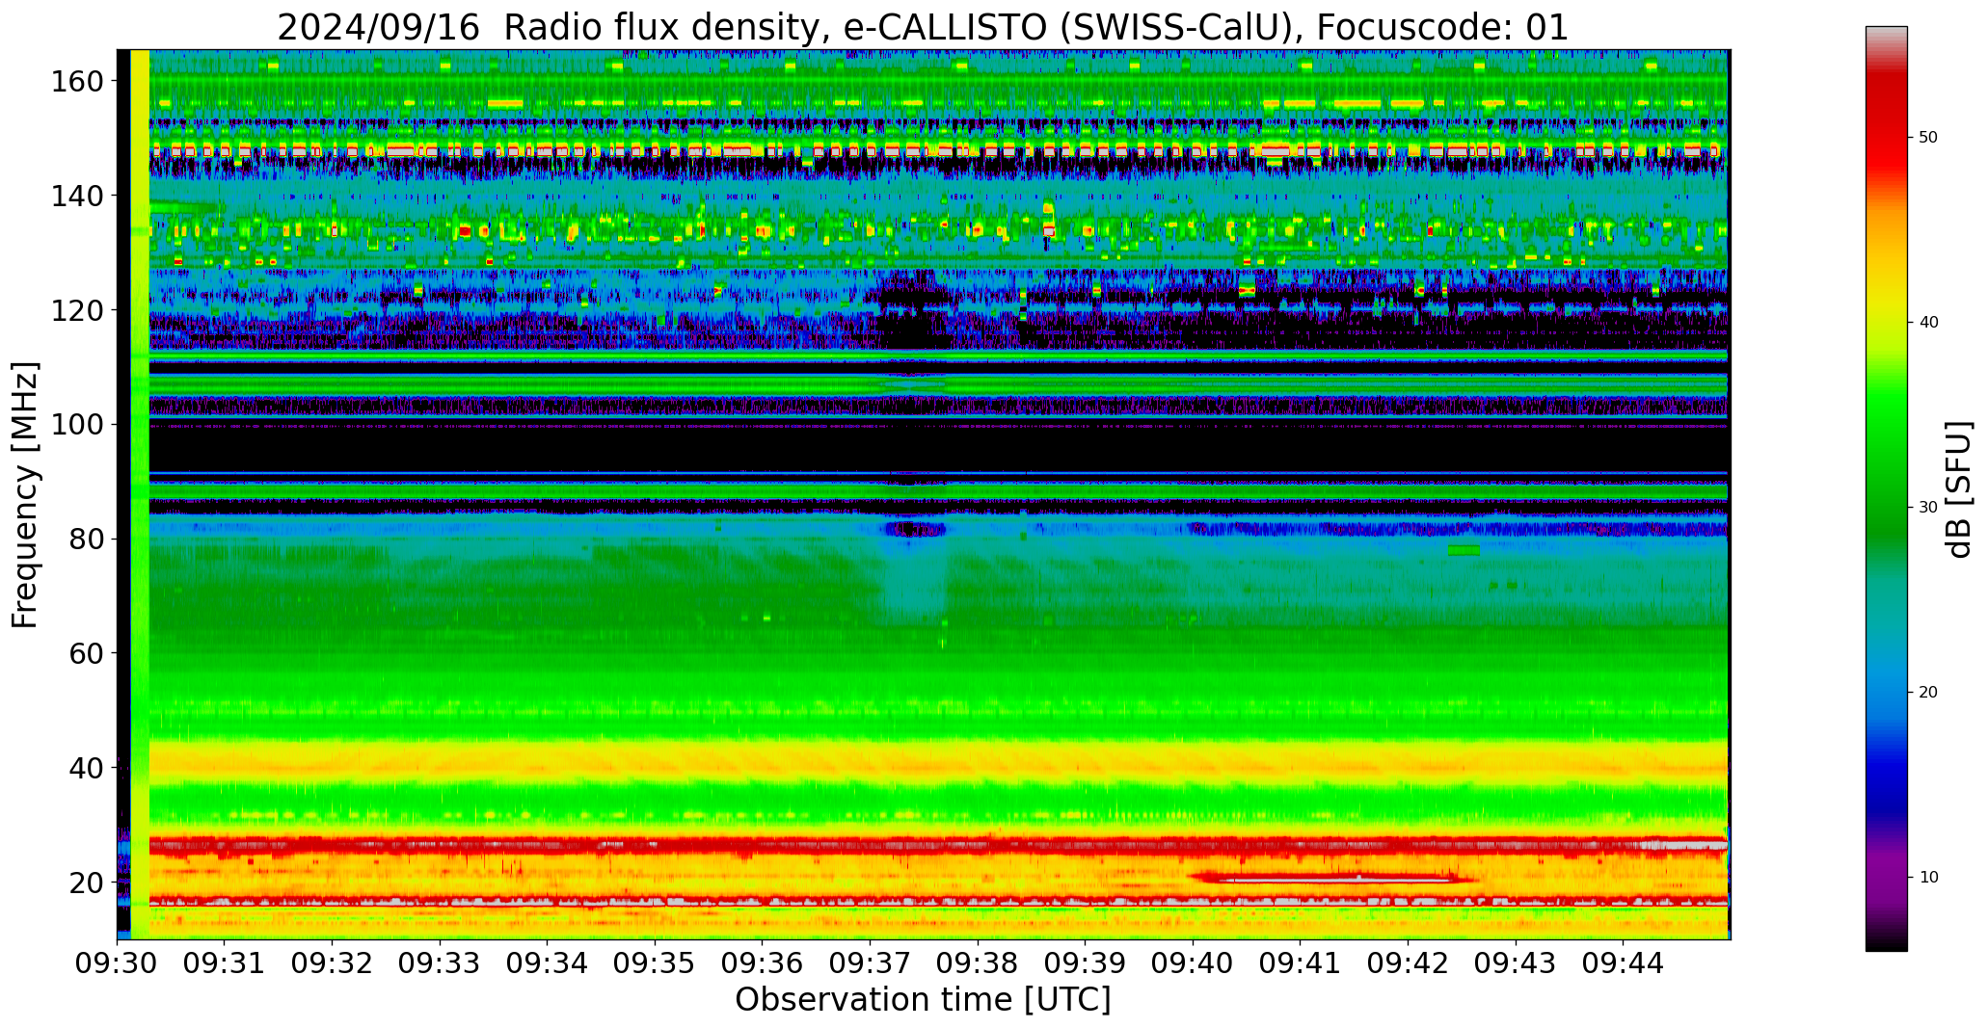
Task: Click the 09:41 time tick label
Action: click(x=1301, y=962)
